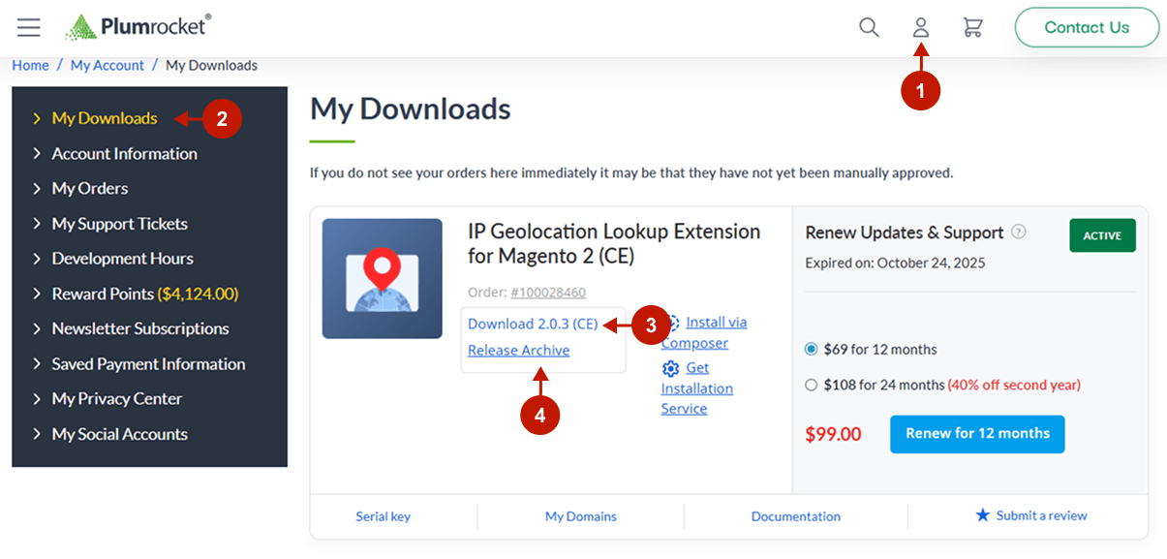Open the shopping cart
Screen dimensions: 1167x559
pyautogui.click(x=972, y=28)
